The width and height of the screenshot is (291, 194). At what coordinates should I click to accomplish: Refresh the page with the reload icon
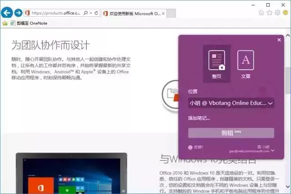[x=96, y=13]
